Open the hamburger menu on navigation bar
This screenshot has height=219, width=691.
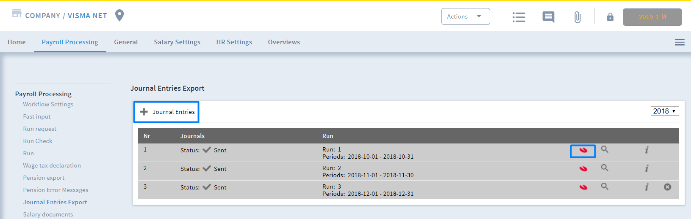click(680, 42)
